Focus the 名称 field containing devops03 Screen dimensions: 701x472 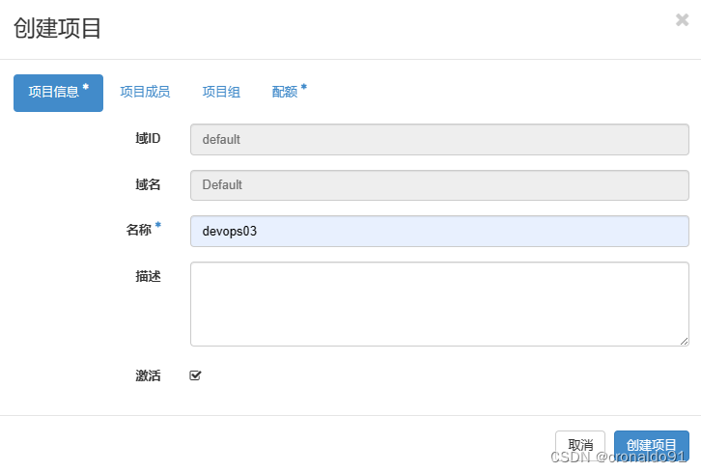pos(439,231)
